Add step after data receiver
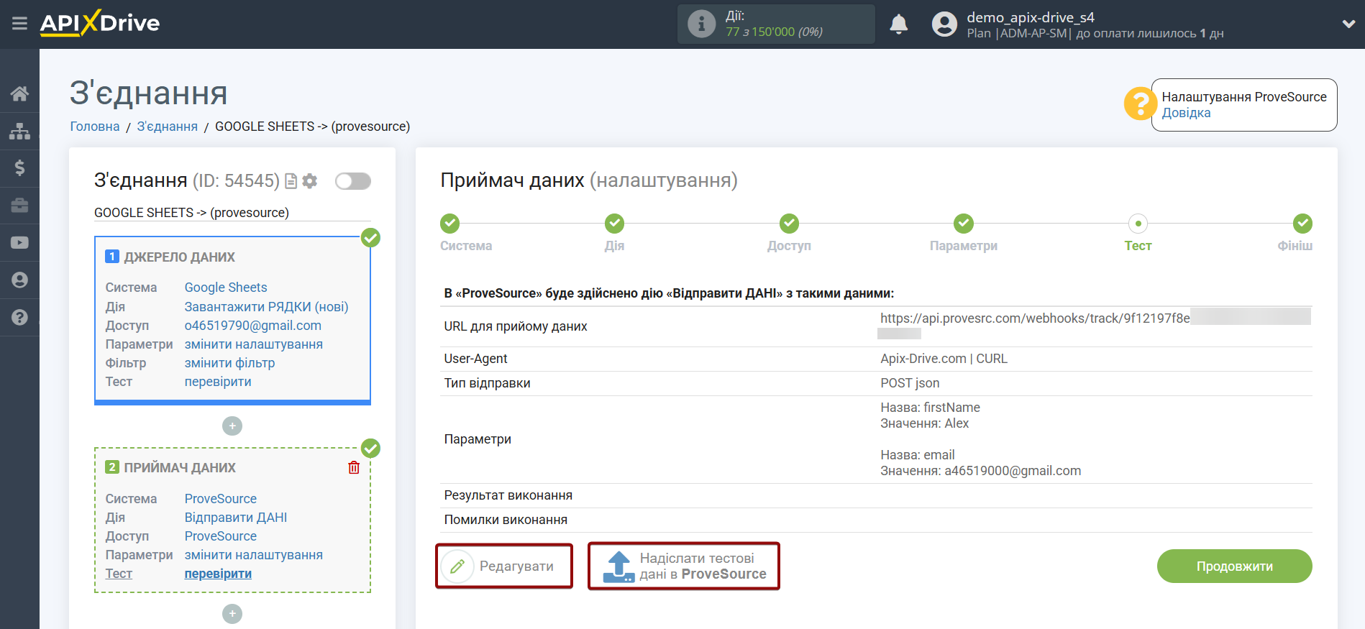The height and width of the screenshot is (629, 1365). click(232, 614)
